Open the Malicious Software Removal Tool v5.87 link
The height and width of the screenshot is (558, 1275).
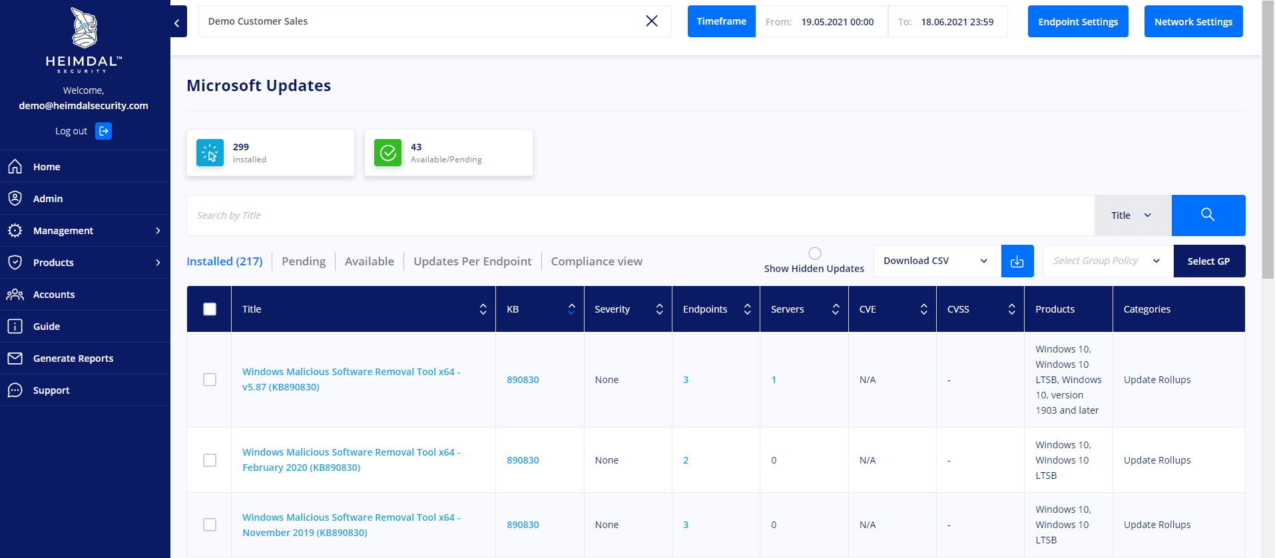pyautogui.click(x=352, y=379)
